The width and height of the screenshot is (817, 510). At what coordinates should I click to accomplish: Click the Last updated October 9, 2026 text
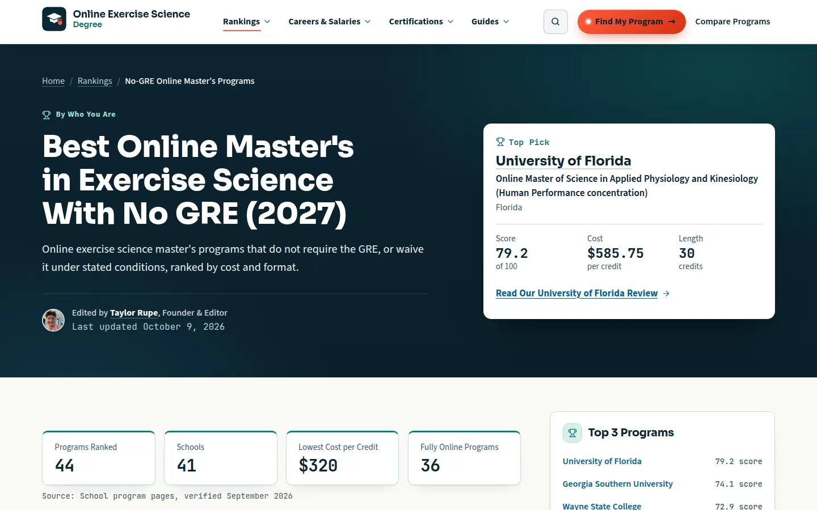148,327
